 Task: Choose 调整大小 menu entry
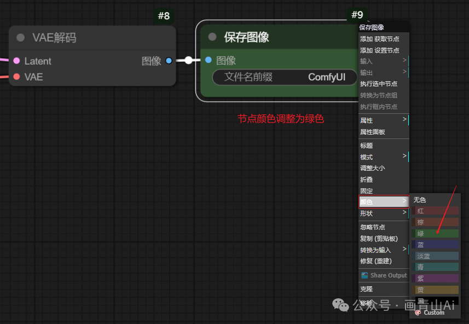point(384,168)
